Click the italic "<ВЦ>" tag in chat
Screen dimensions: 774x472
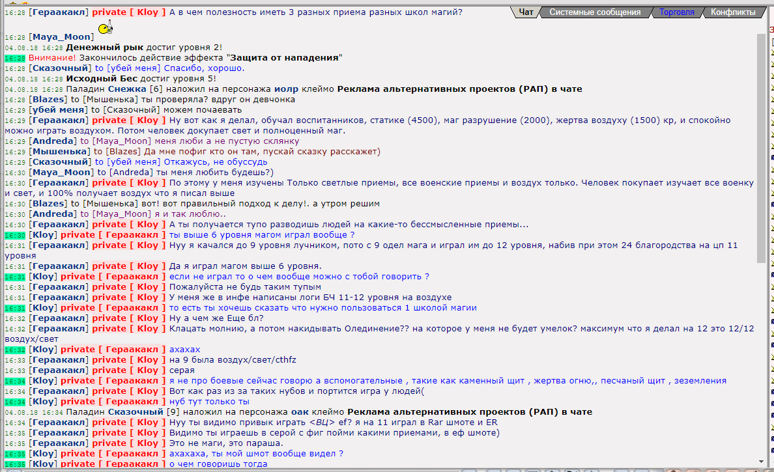coord(322,422)
